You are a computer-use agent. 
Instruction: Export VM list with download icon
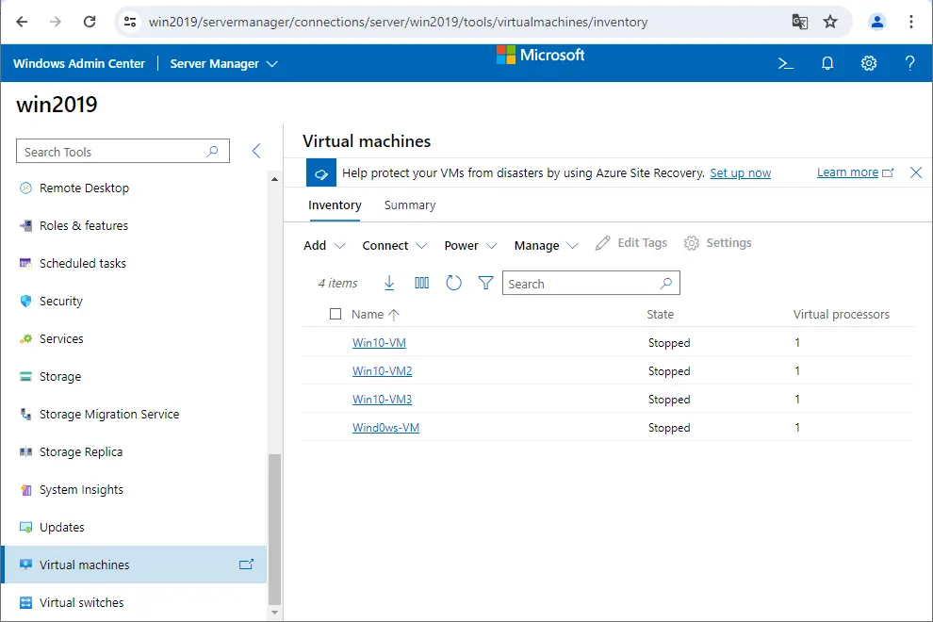389,283
